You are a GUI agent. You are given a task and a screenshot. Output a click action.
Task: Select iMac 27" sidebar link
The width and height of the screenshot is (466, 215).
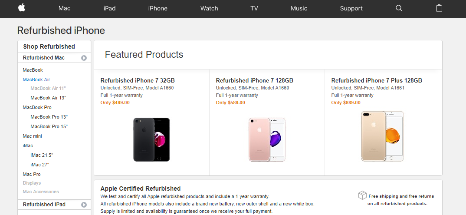[40, 165]
